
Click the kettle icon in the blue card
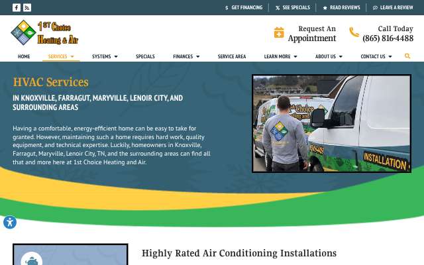pos(32,260)
